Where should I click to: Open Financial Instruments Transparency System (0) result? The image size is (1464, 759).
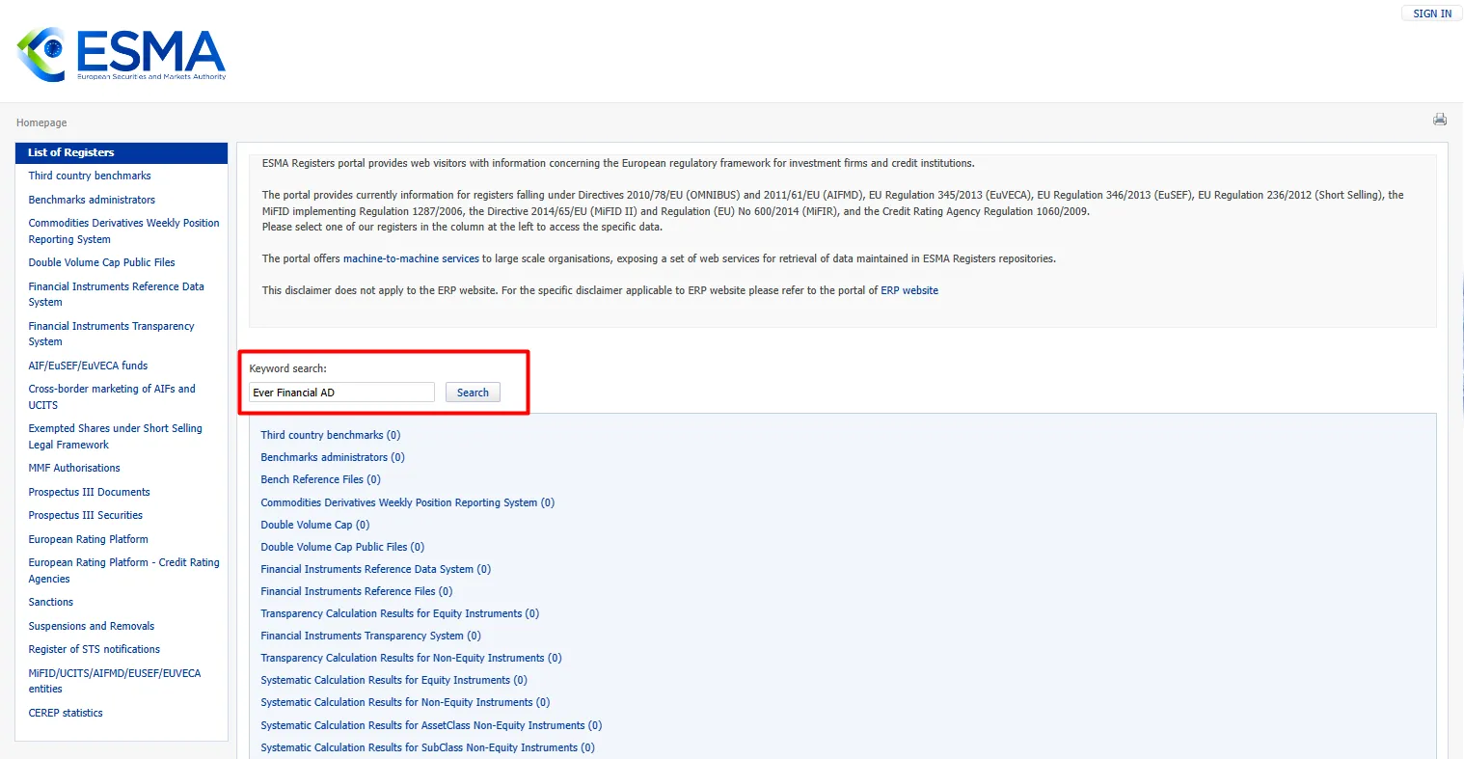pos(371,636)
